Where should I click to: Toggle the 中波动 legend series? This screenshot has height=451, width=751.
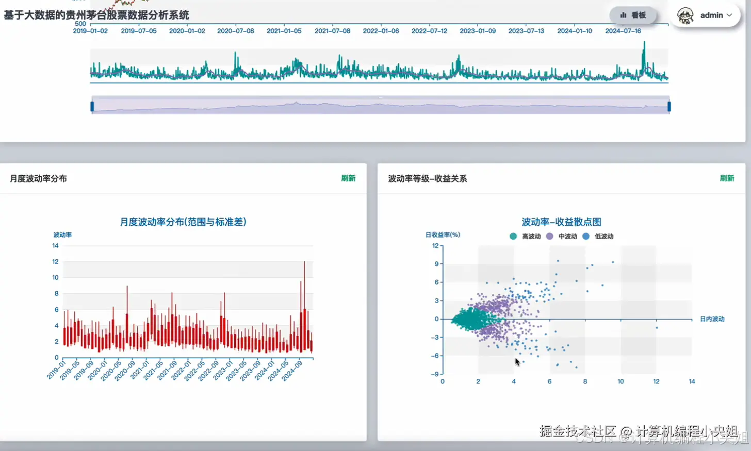coord(562,237)
